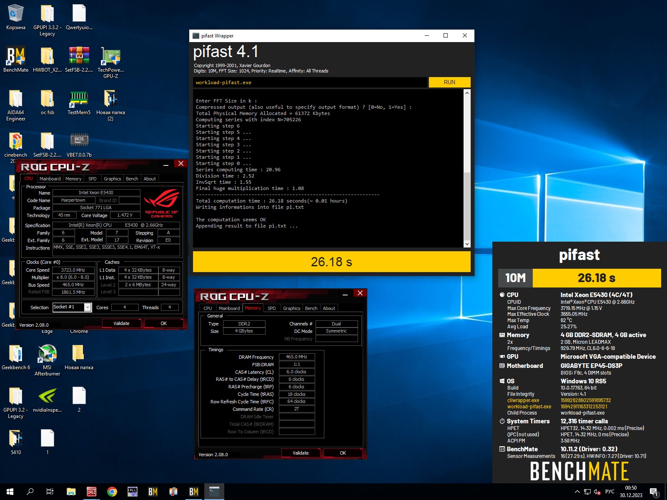667x500 pixels.
Task: Click Validate in lower CPU-Z Memory window
Action: coord(301,453)
